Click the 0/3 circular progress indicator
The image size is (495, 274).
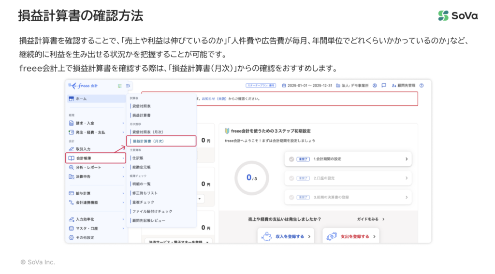[251, 178]
